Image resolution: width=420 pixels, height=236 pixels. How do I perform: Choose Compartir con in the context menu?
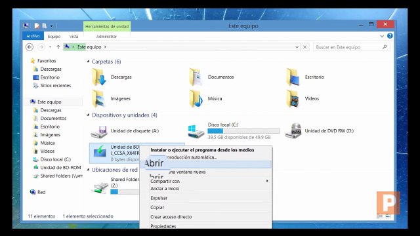165,181
